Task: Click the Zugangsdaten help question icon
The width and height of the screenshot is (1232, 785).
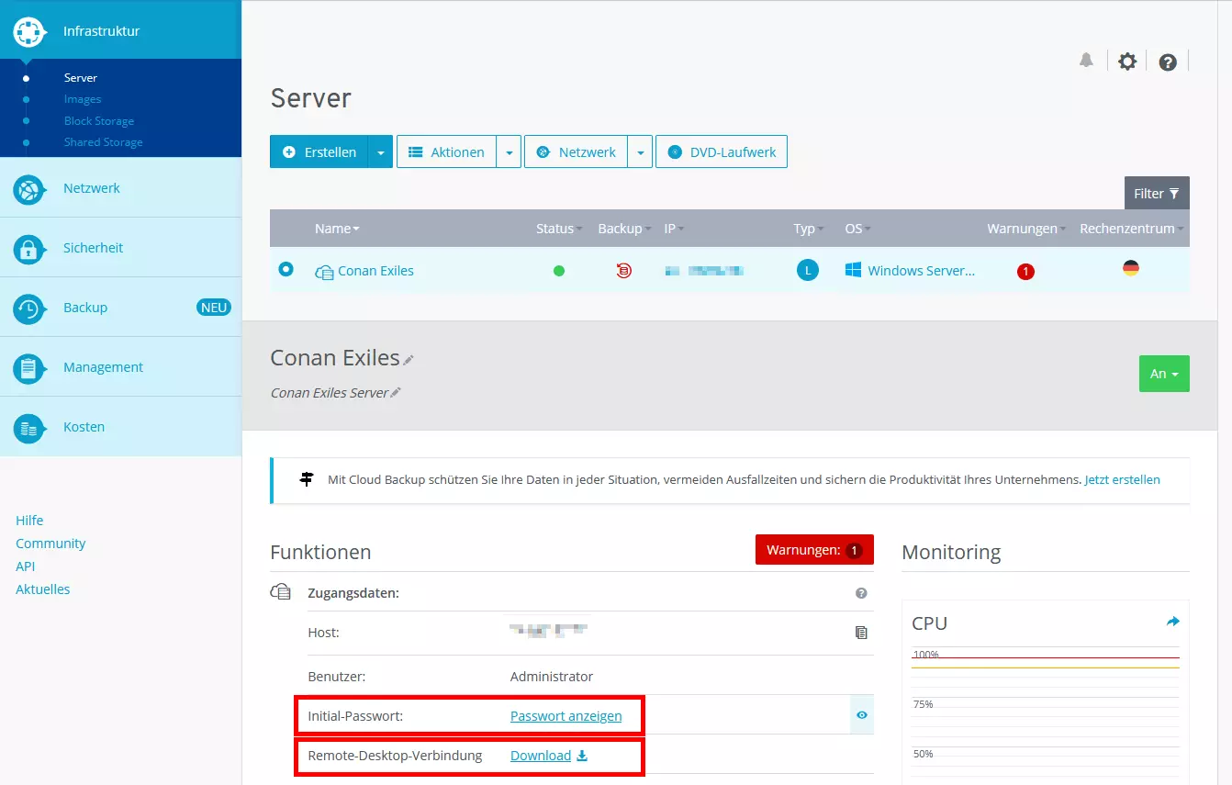Action: click(x=861, y=593)
